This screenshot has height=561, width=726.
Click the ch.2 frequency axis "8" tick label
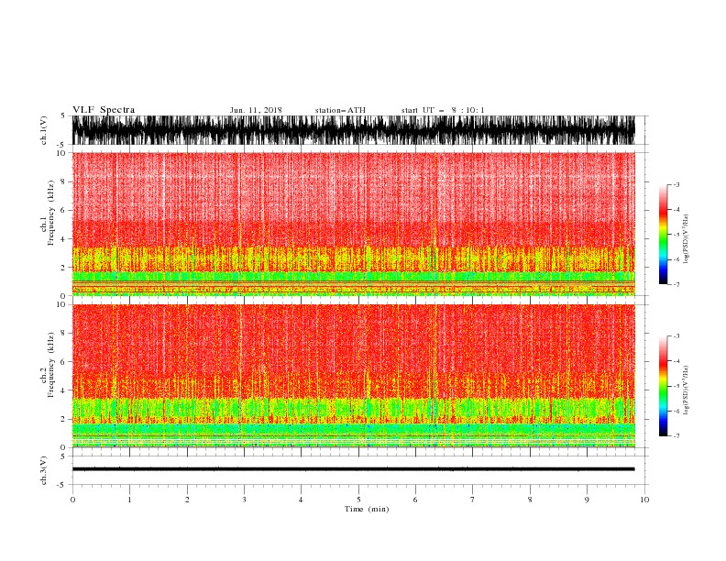[63, 334]
